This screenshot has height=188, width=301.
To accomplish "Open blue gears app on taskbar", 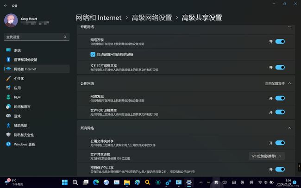I will tap(168, 182).
